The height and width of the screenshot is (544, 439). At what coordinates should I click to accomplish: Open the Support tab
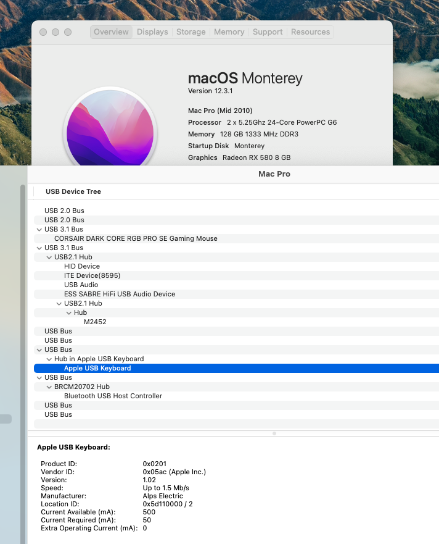point(268,32)
